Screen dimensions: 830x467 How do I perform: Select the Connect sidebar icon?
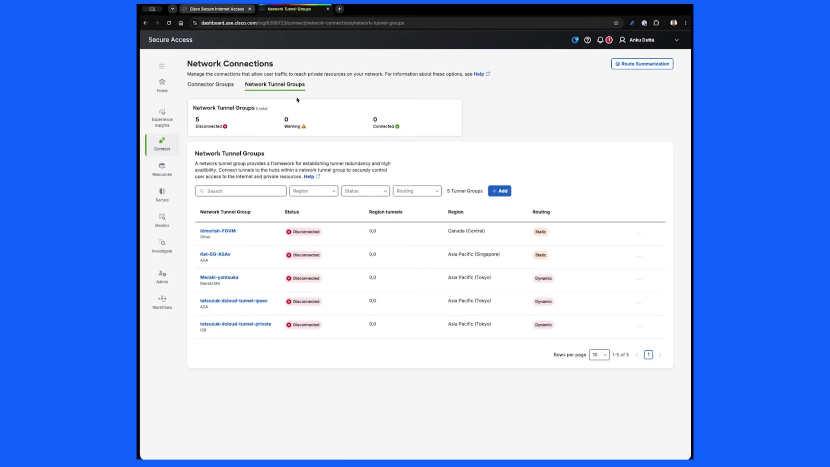[162, 144]
